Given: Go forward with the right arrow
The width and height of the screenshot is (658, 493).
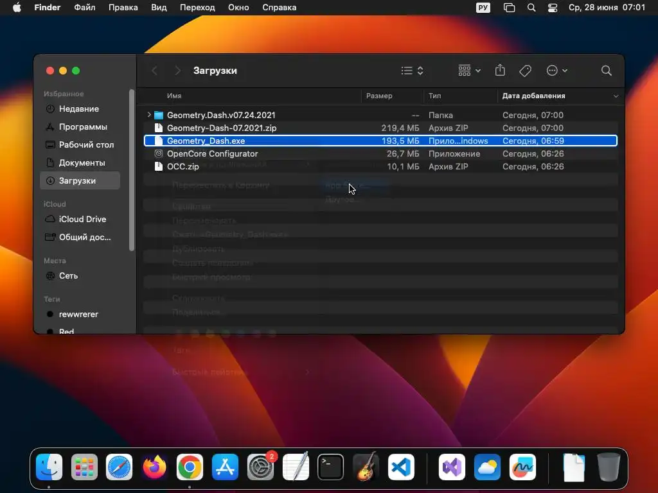Looking at the screenshot, I should tap(177, 71).
